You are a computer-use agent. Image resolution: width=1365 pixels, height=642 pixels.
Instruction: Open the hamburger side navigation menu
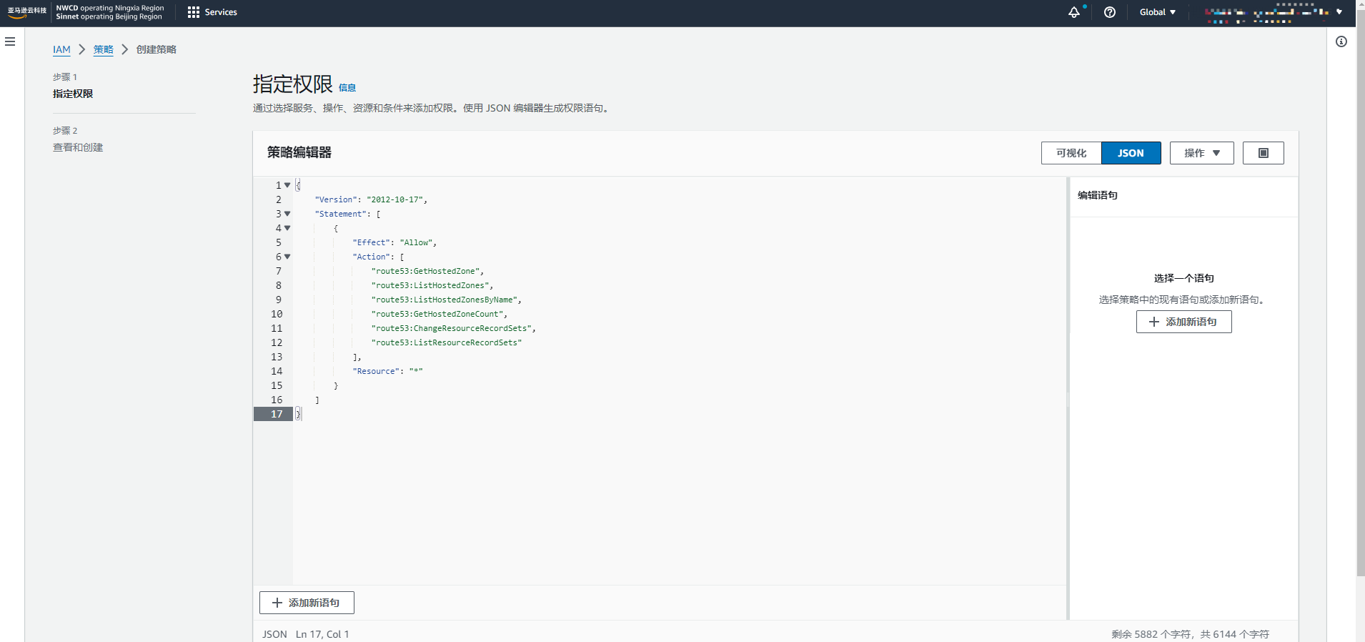click(10, 41)
